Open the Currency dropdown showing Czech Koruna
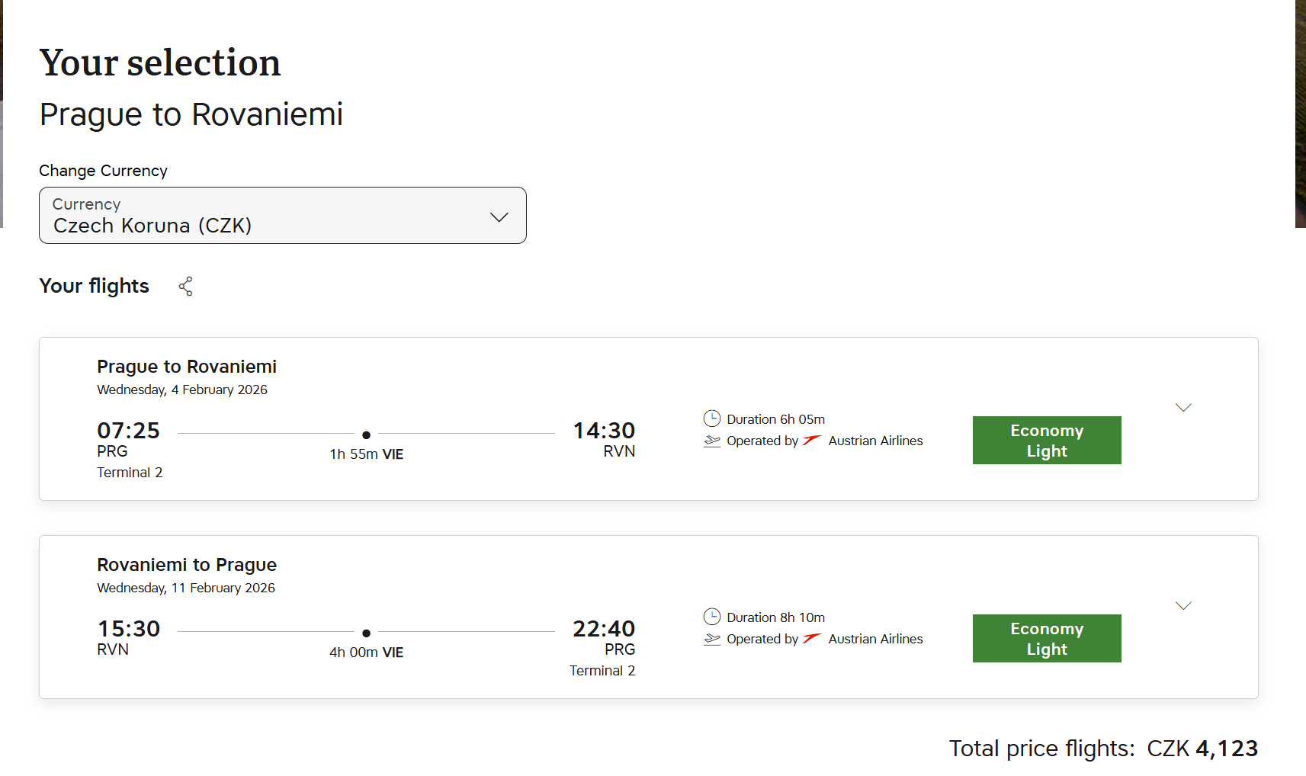 point(282,216)
